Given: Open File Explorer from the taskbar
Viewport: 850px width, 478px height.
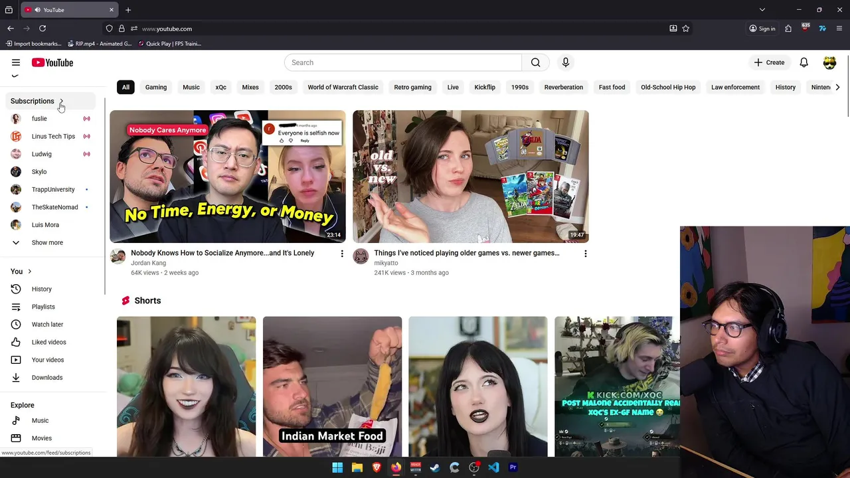Looking at the screenshot, I should (357, 467).
